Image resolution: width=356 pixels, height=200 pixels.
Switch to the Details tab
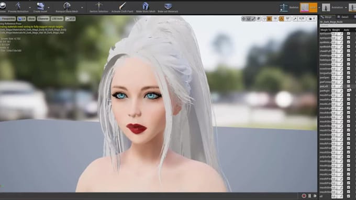click(343, 17)
